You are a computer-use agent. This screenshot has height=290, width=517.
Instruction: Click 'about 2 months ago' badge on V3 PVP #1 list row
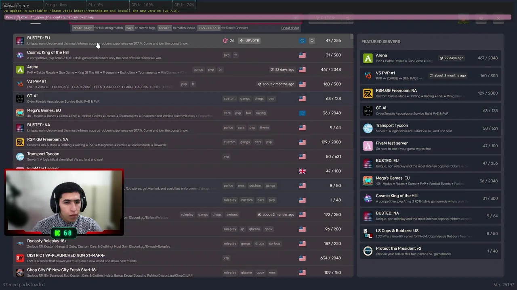pos(276,84)
